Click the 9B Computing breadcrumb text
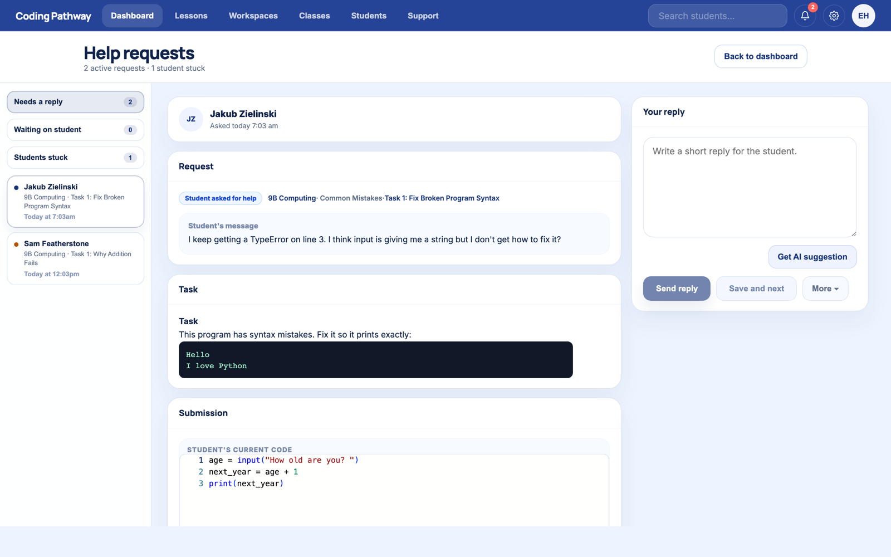This screenshot has height=557, width=891. tap(292, 198)
